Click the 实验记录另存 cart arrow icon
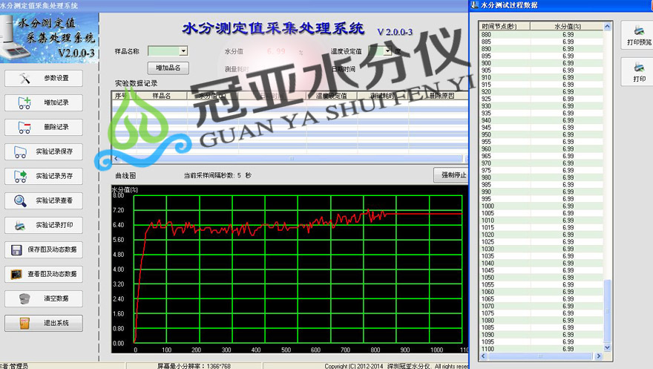Screen dimensions: 653x369 (21, 176)
